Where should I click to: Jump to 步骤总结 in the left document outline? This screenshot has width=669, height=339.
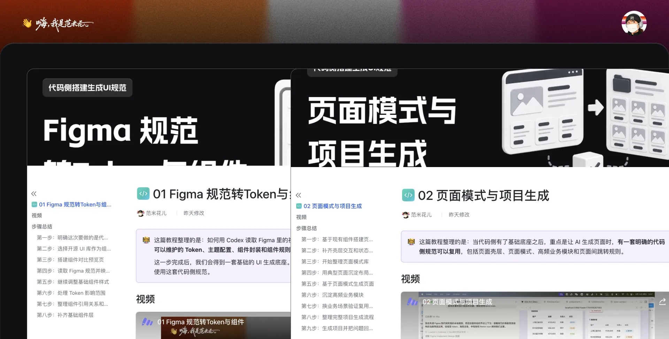pos(42,227)
